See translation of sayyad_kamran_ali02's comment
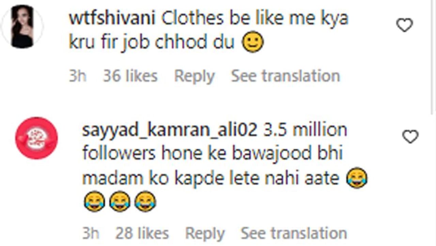Image resolution: width=436 pixels, height=246 pixels. (294, 233)
